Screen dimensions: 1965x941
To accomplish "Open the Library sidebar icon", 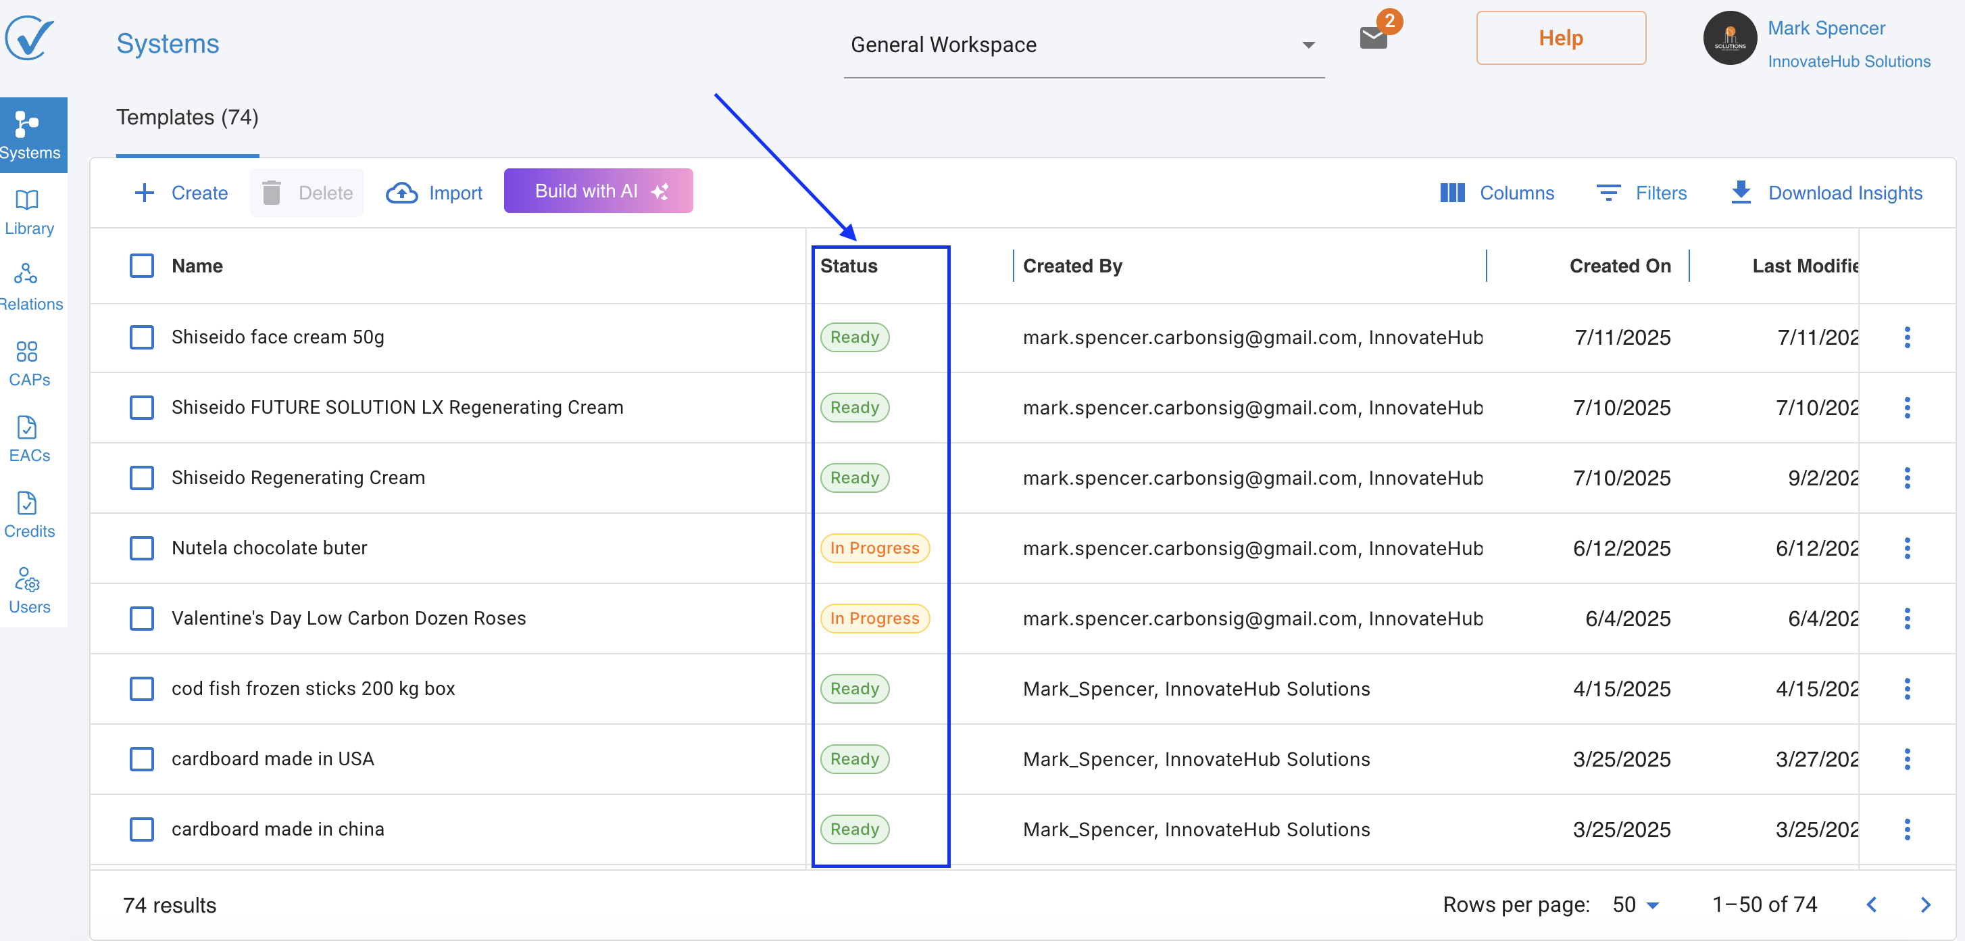I will click(29, 212).
